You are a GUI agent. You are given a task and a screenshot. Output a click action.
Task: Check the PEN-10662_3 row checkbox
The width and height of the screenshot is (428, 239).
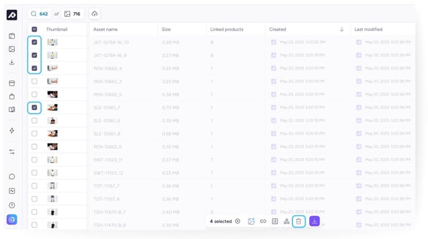pos(34,82)
